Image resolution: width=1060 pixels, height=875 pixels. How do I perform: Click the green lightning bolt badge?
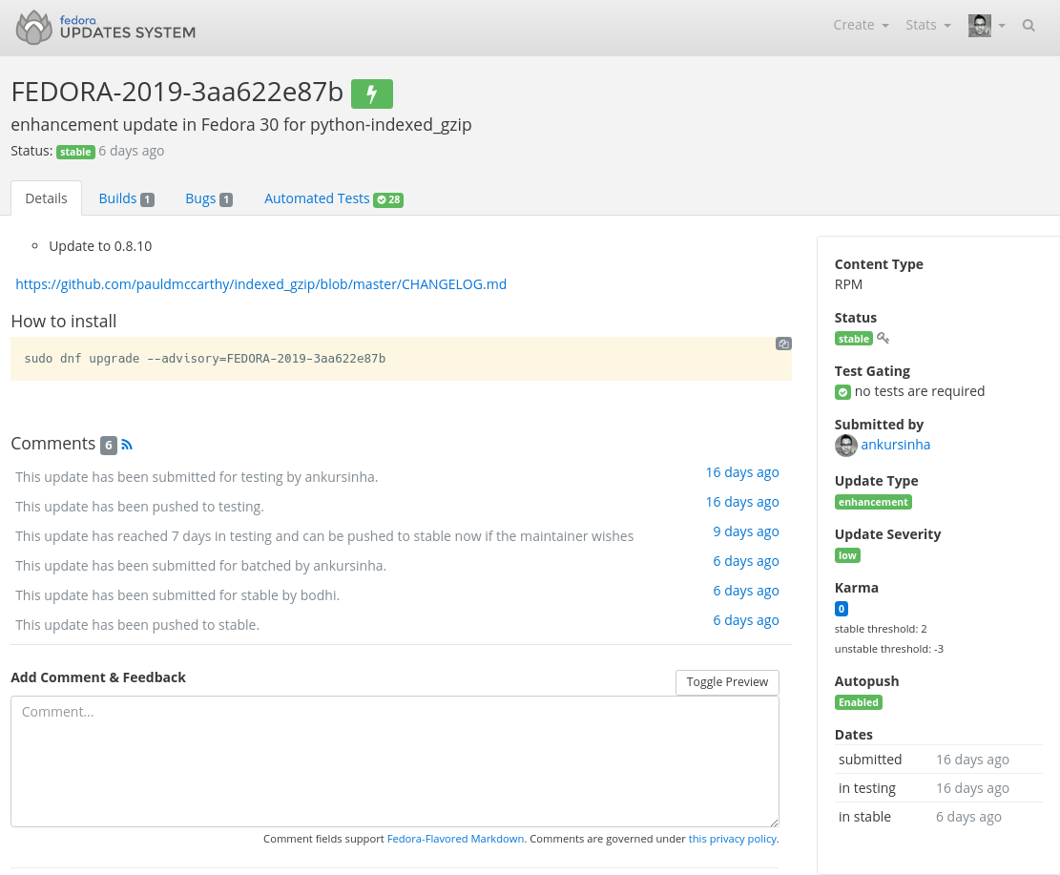372,94
